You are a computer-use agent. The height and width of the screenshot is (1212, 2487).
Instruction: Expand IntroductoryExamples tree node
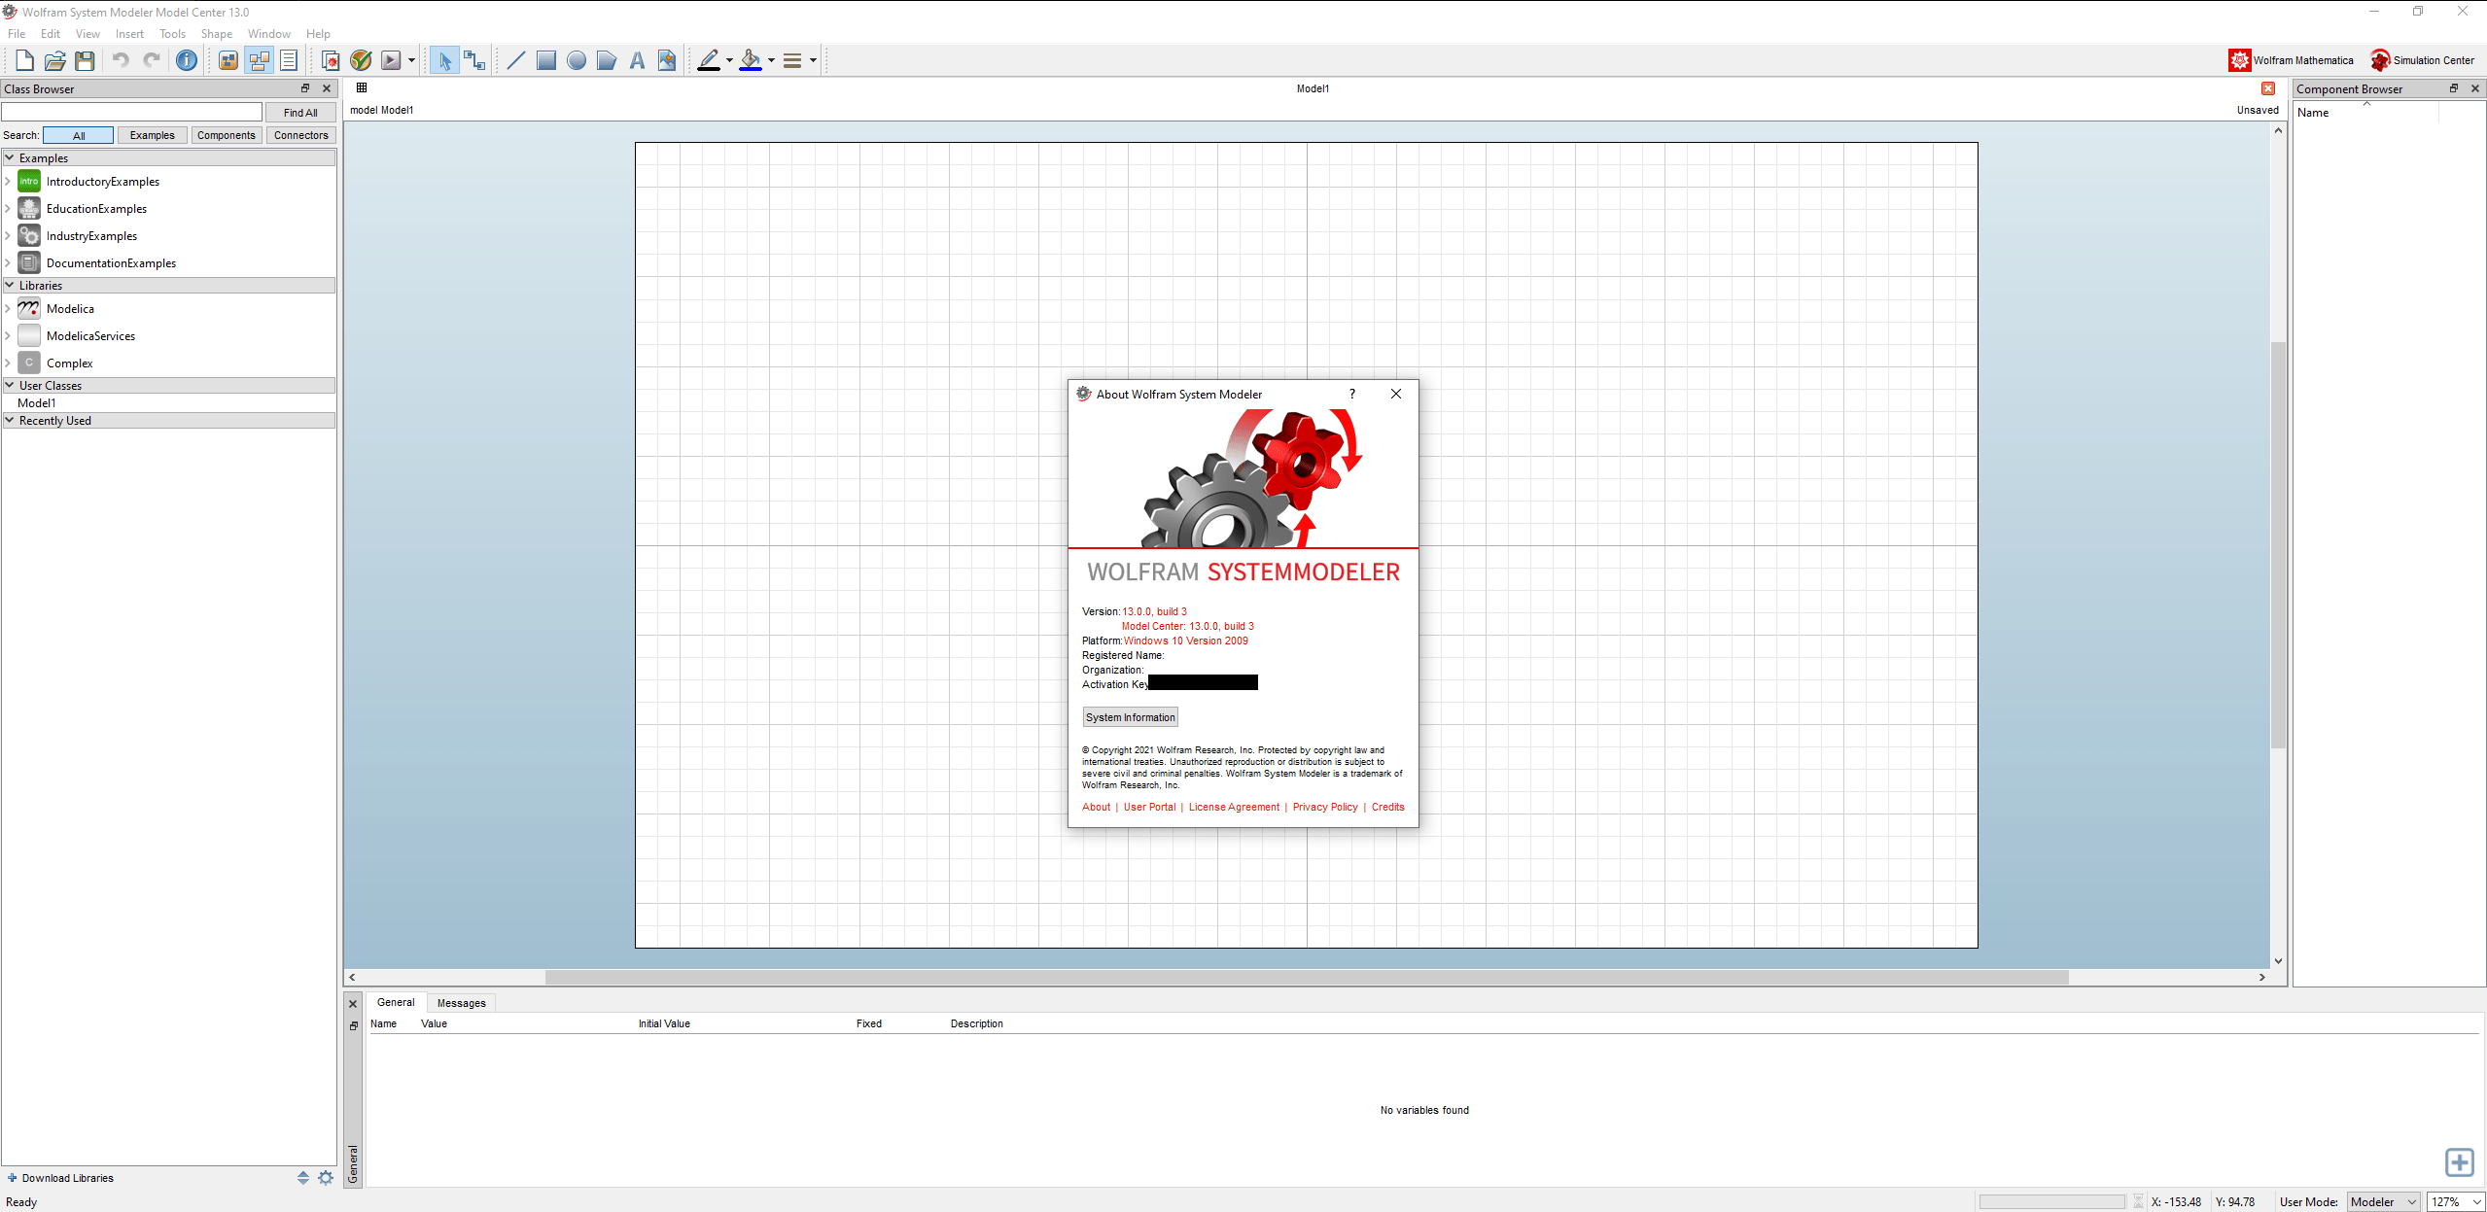click(x=8, y=181)
